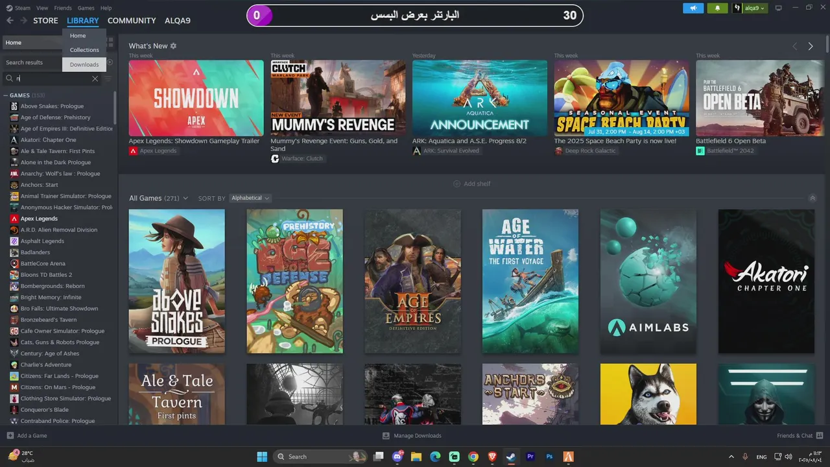Select the Aimlabs game cover
Viewport: 830px width, 467px height.
pos(648,281)
